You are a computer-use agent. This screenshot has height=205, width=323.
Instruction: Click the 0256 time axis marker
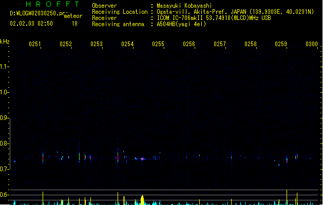(x=188, y=44)
